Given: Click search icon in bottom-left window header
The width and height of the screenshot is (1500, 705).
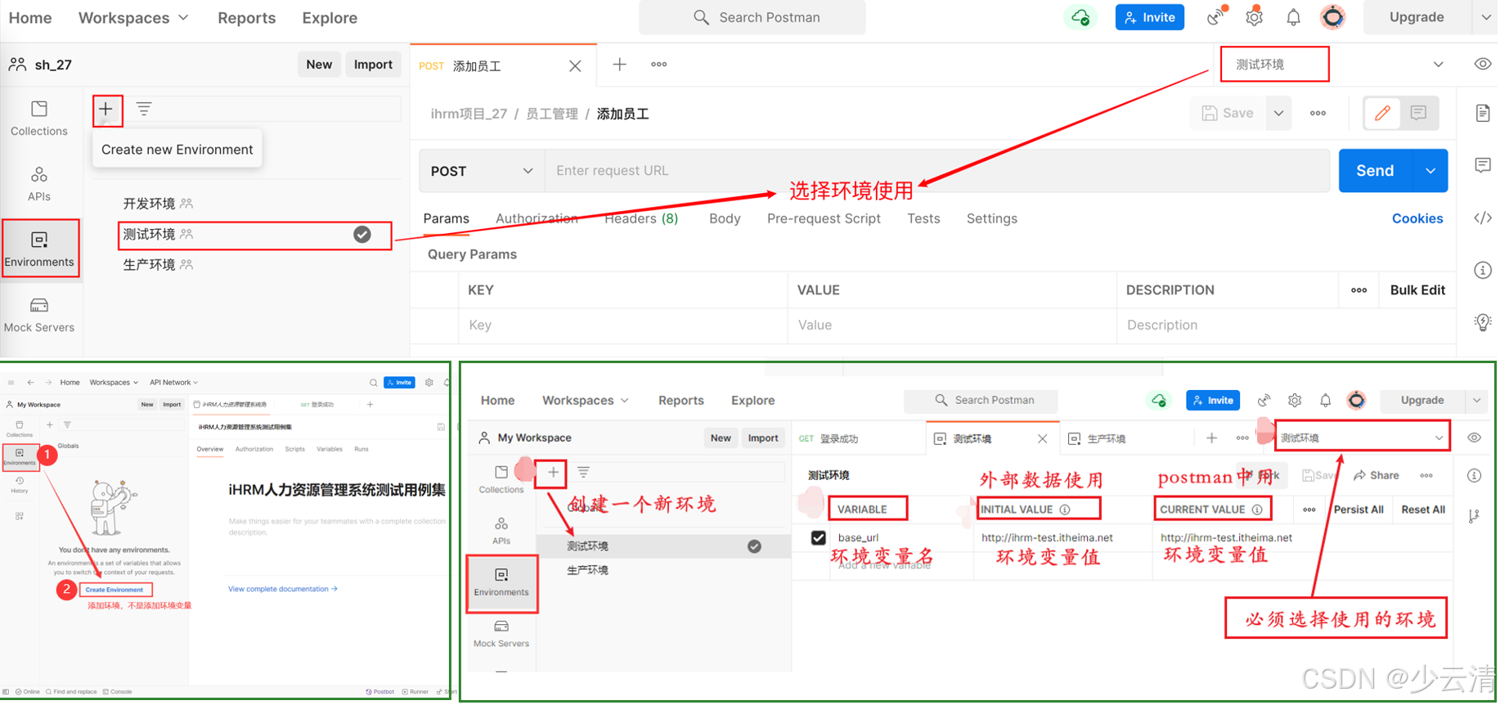Looking at the screenshot, I should [373, 382].
